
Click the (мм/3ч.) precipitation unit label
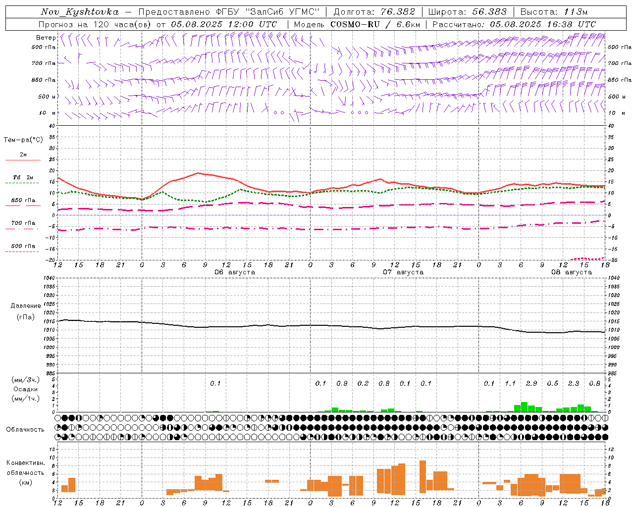point(26,380)
